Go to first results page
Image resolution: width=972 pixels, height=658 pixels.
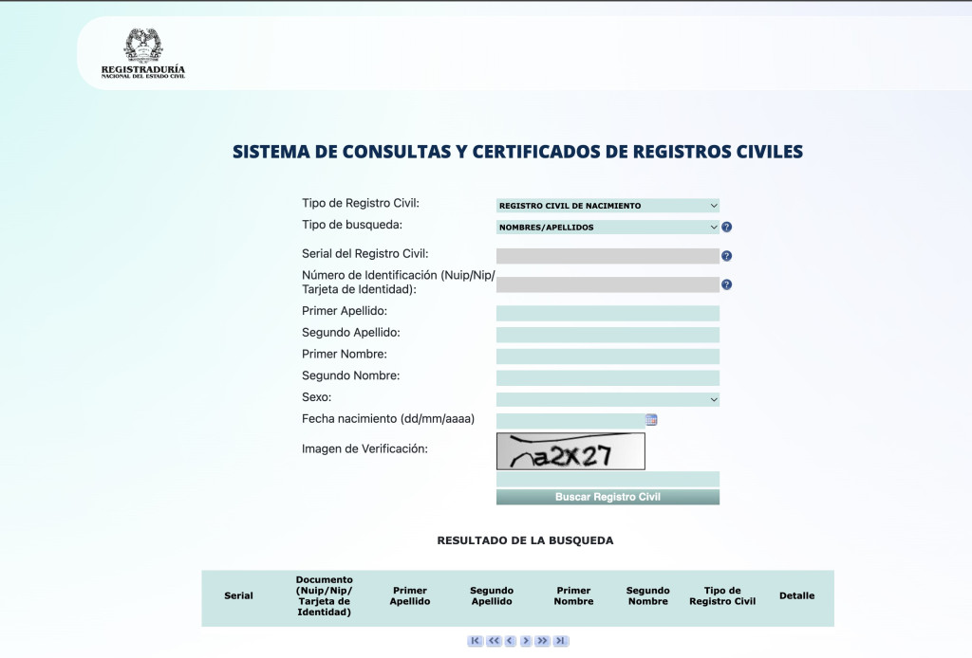pyautogui.click(x=475, y=641)
